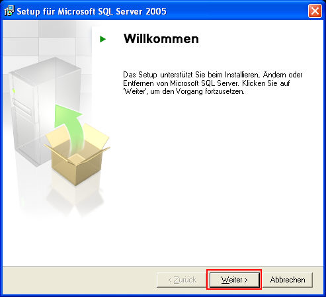Click the green LED light on server

[13, 91]
